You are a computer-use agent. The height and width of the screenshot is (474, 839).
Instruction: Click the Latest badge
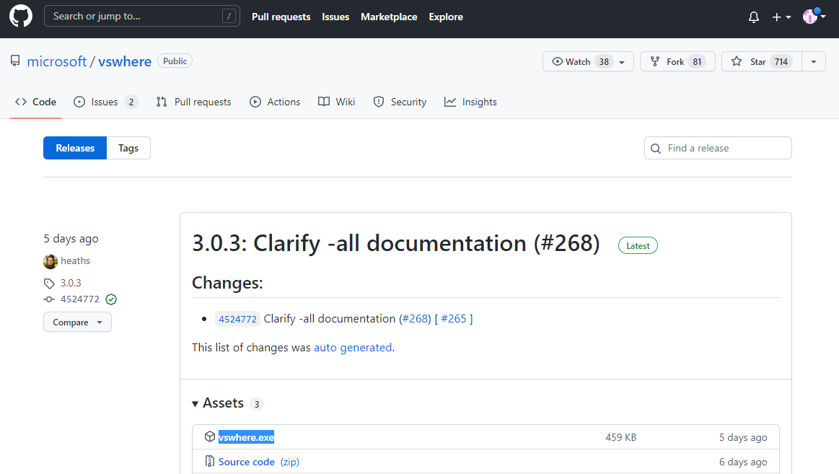(638, 245)
